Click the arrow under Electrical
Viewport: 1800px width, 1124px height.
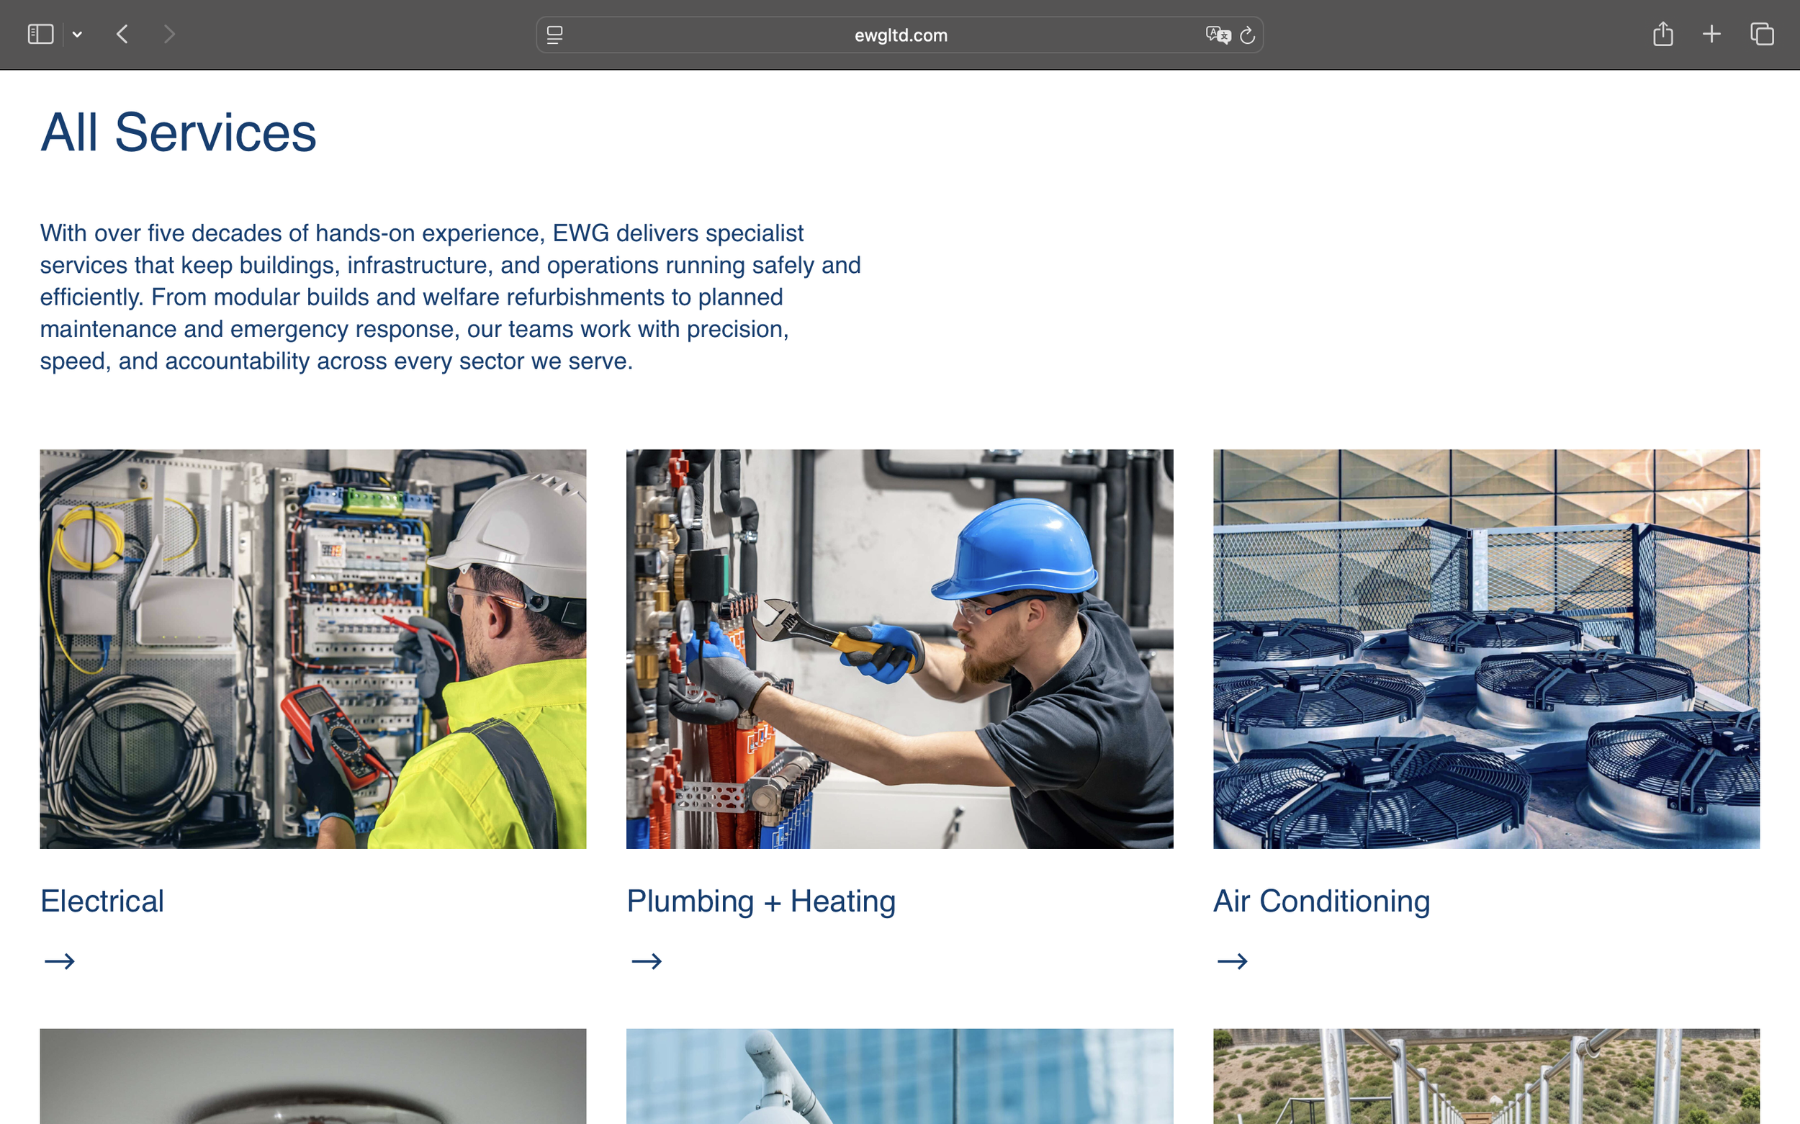tap(60, 961)
